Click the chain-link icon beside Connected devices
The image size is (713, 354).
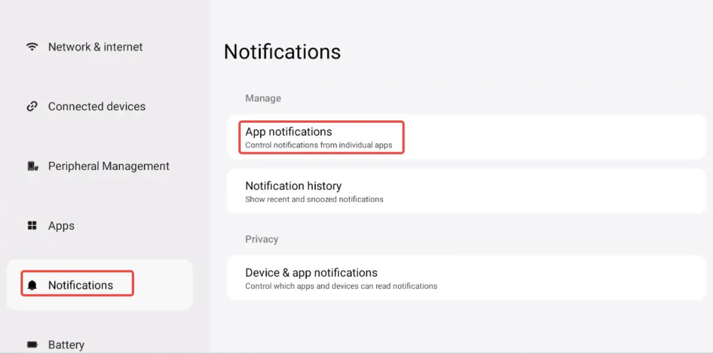click(32, 106)
